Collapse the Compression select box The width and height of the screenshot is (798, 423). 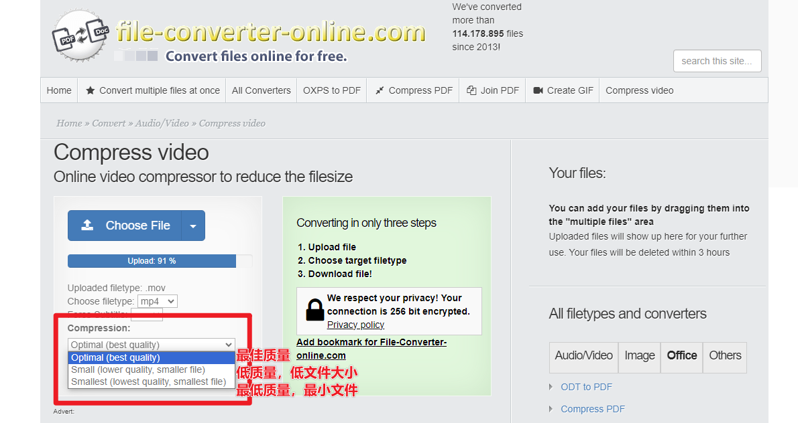pyautogui.click(x=151, y=345)
